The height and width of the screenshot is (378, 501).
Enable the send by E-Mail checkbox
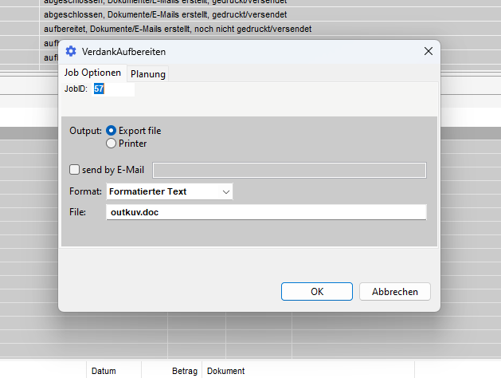[x=75, y=170]
